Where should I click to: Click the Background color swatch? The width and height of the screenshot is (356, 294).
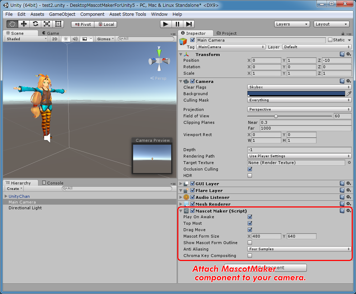[x=296, y=94]
